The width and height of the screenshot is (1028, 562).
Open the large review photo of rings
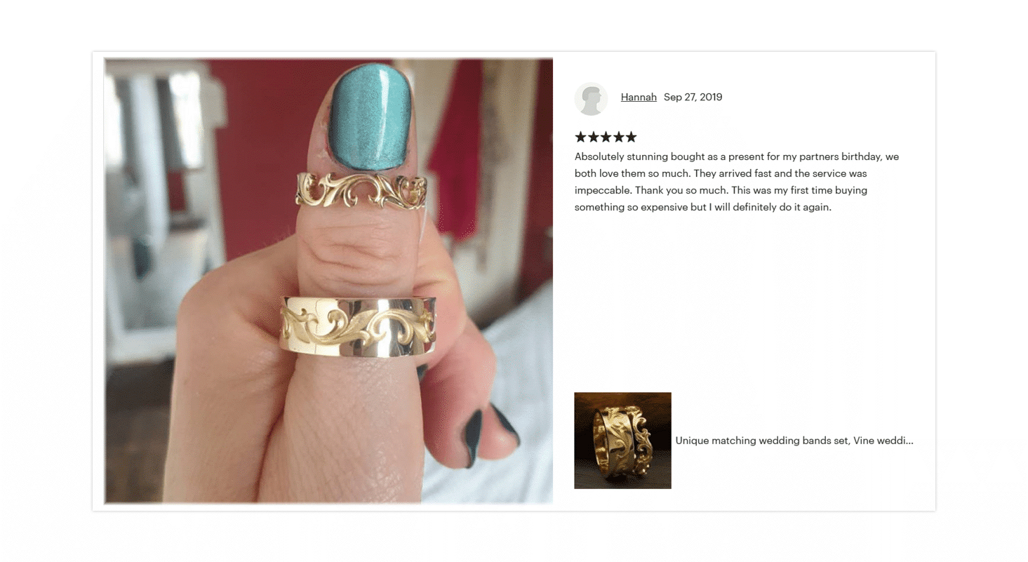pos(328,281)
